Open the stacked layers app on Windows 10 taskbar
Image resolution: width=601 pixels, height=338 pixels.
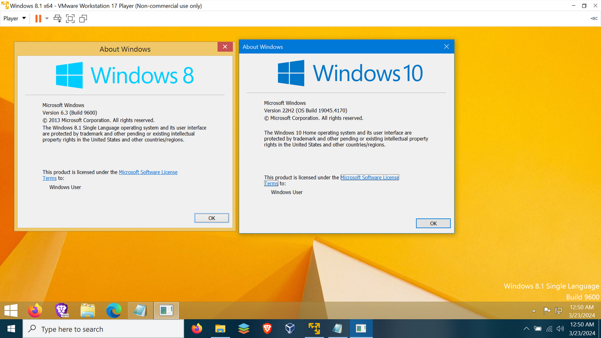point(244,329)
